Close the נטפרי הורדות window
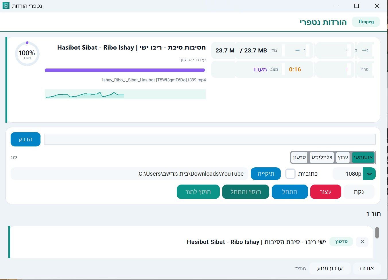The width and height of the screenshot is (388, 280). pos(377,6)
